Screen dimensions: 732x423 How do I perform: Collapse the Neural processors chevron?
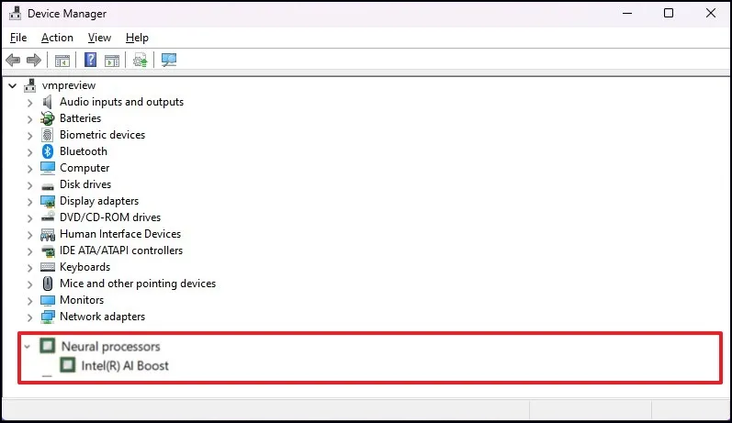pos(27,347)
